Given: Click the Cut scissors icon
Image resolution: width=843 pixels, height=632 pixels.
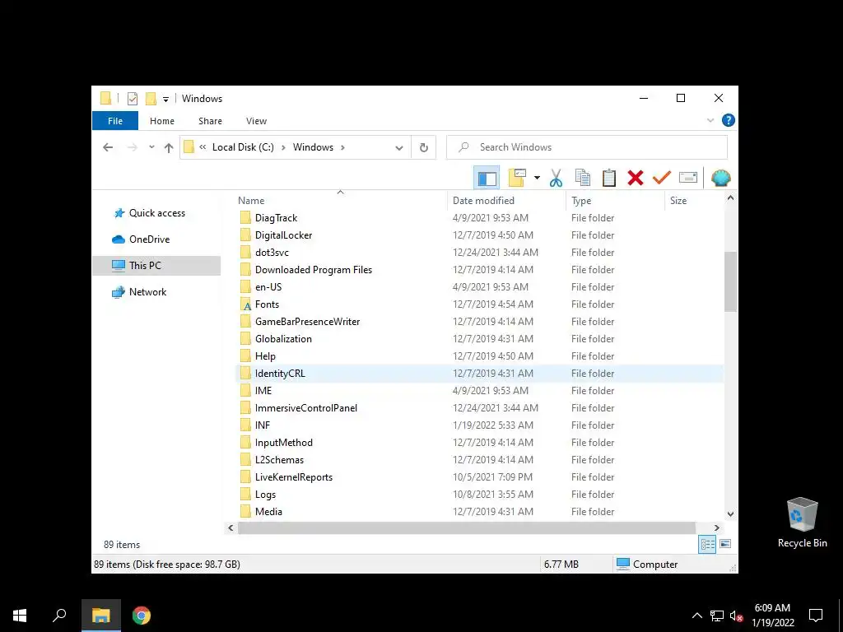Looking at the screenshot, I should pyautogui.click(x=556, y=178).
